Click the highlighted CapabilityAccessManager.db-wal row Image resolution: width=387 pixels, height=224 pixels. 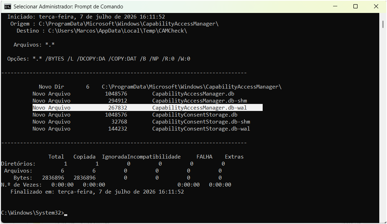[147, 107]
